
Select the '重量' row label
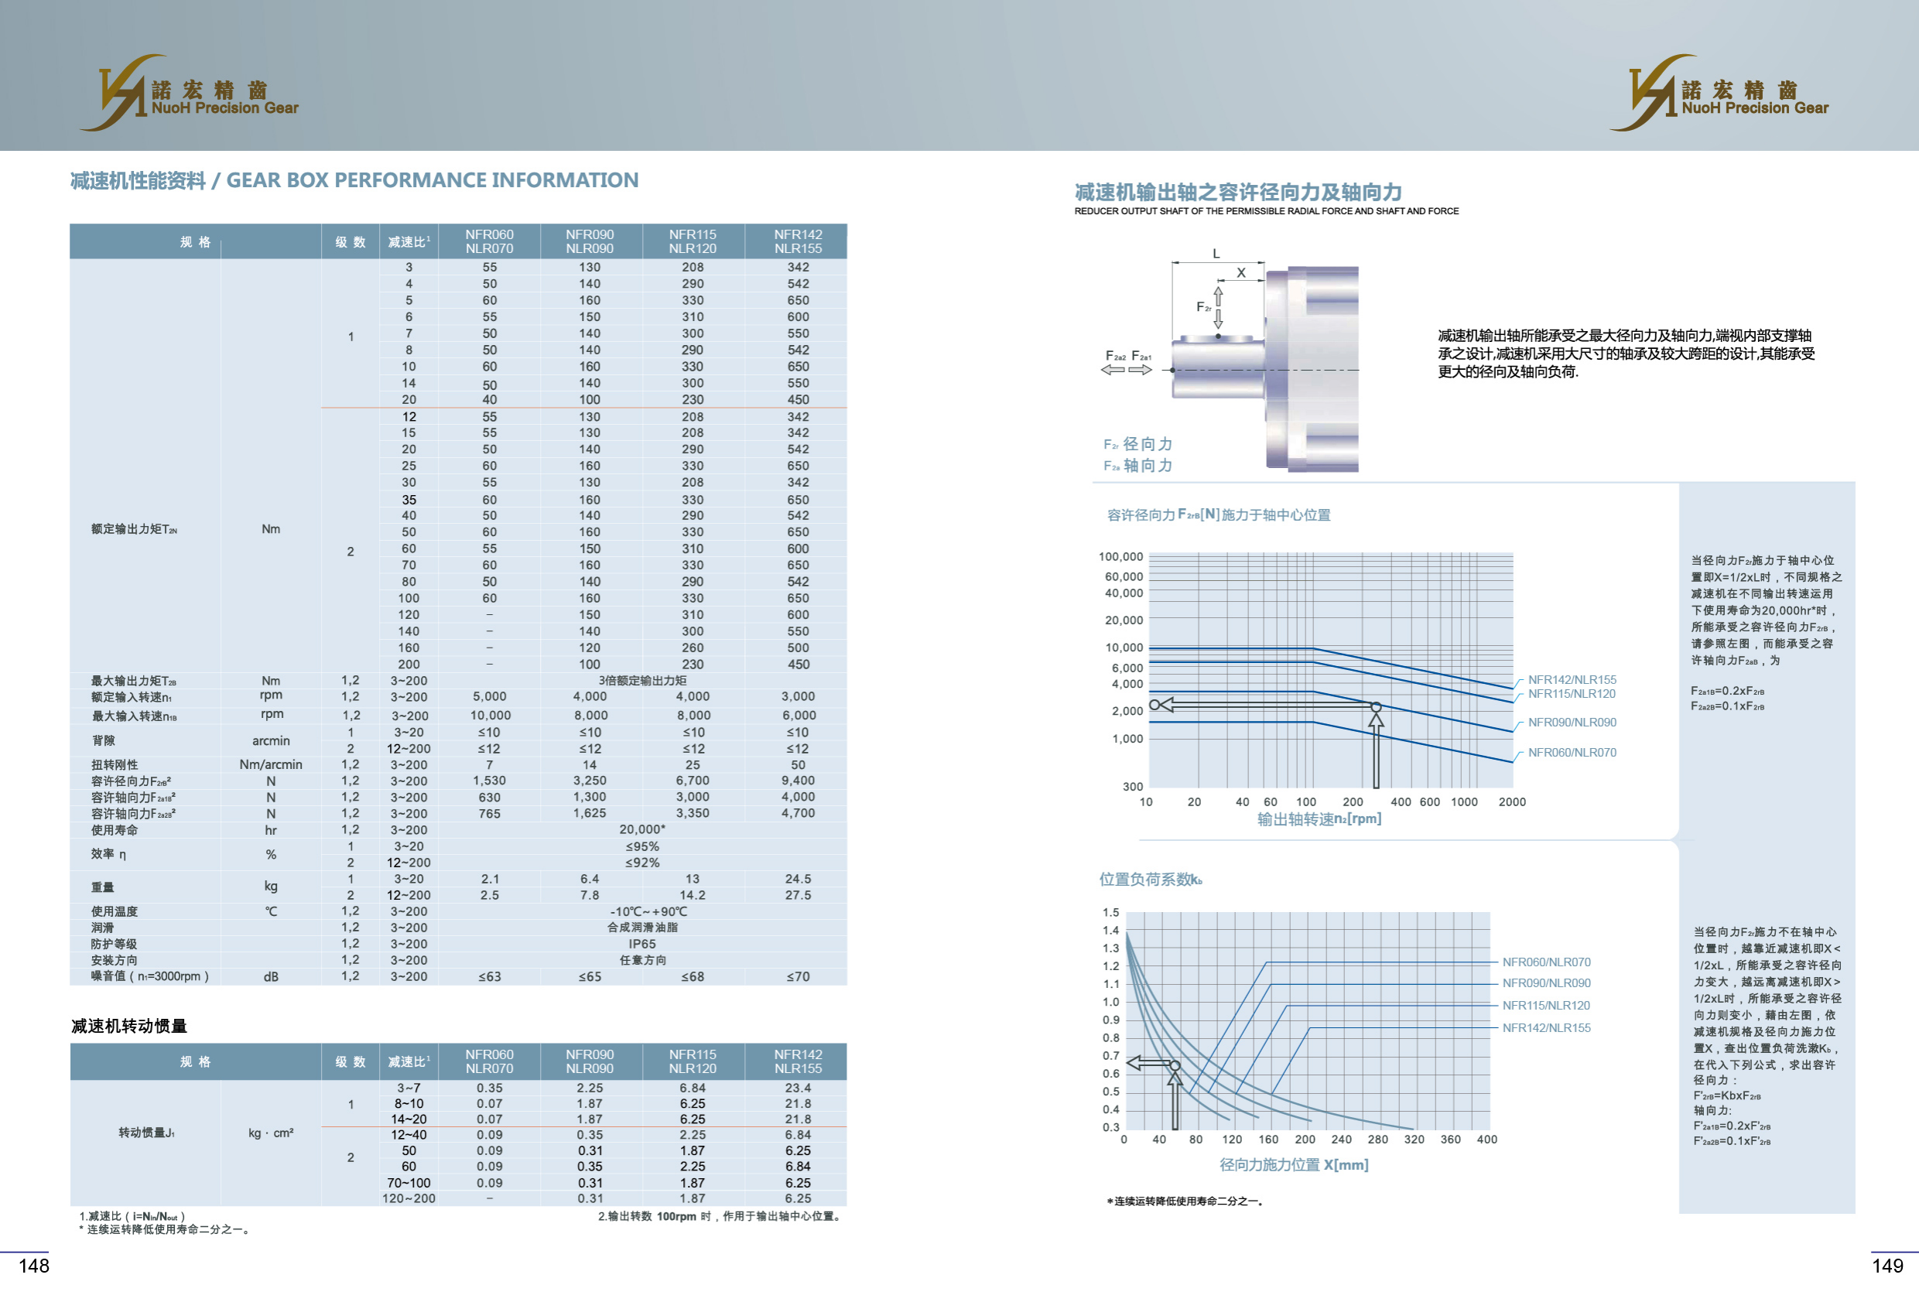coord(103,887)
